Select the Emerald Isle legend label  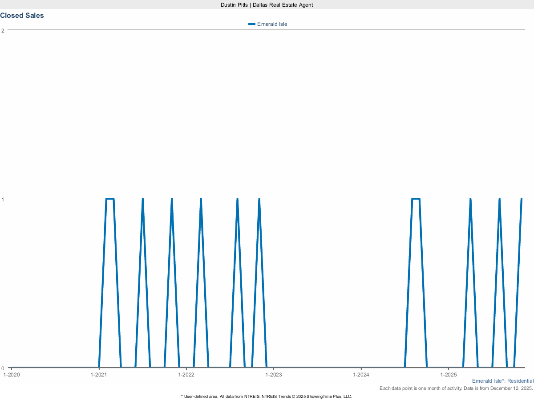point(272,24)
